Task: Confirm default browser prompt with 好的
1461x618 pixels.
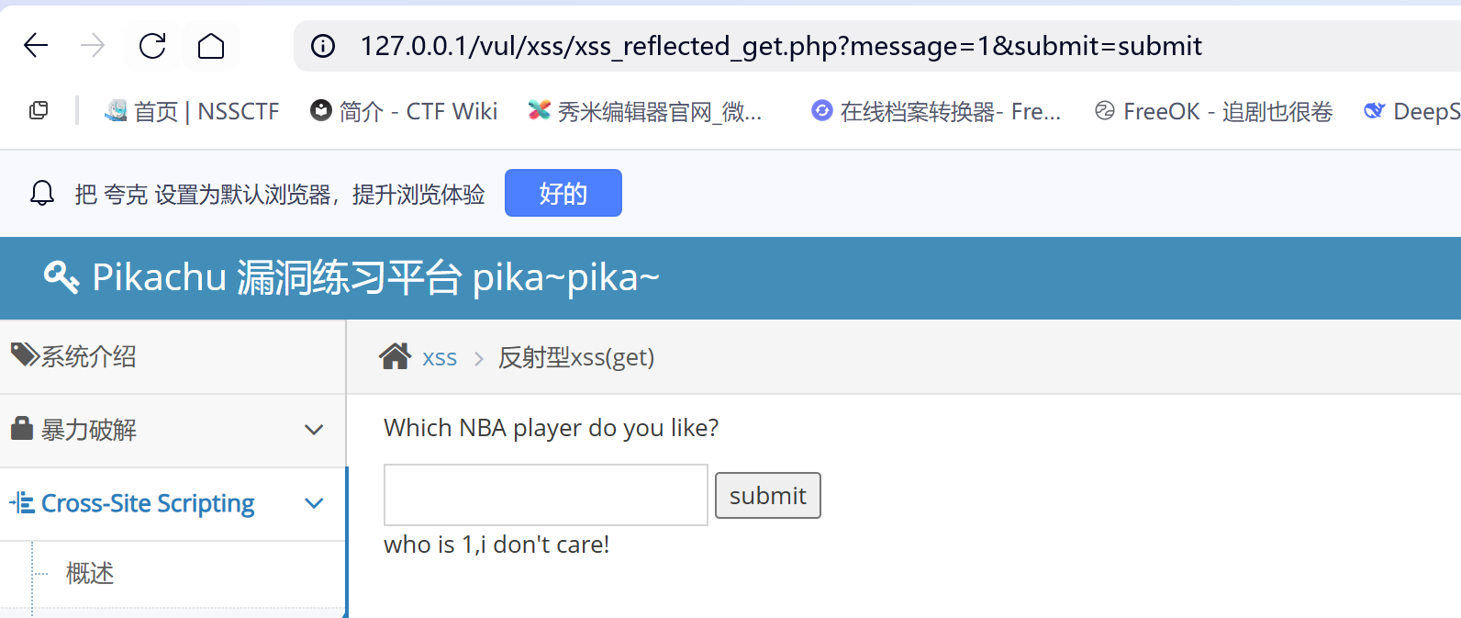Action: [x=563, y=193]
